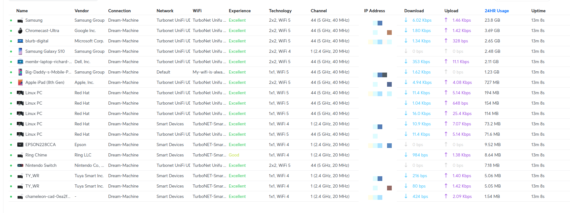Click the green status dot for Nintendo Switch

[11, 166]
